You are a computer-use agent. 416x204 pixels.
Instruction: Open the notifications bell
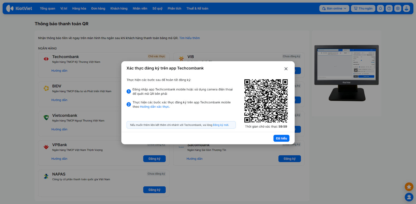(x=380, y=9)
